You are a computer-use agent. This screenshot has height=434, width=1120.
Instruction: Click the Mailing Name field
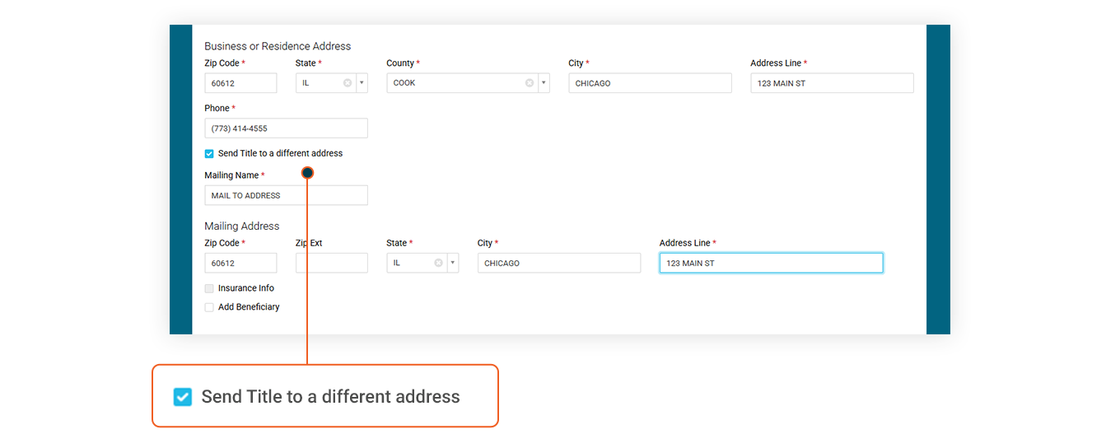(x=286, y=195)
